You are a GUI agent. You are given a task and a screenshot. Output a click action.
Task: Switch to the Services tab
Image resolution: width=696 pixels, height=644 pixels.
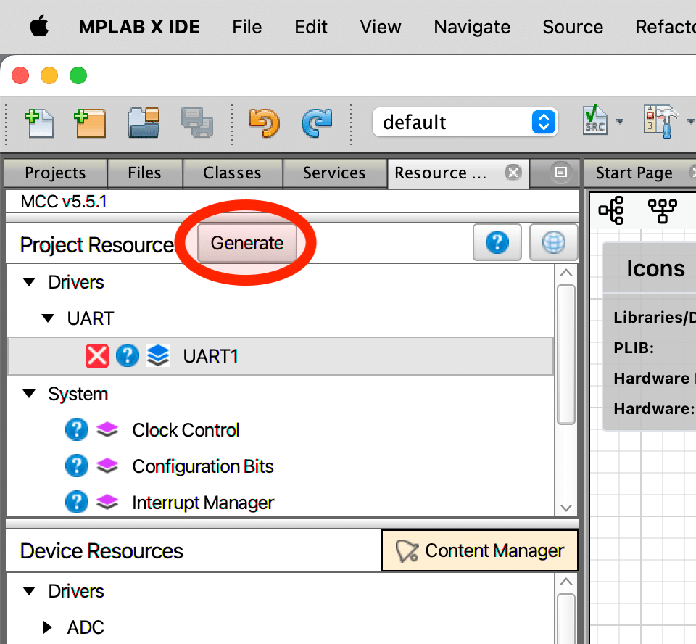(334, 173)
